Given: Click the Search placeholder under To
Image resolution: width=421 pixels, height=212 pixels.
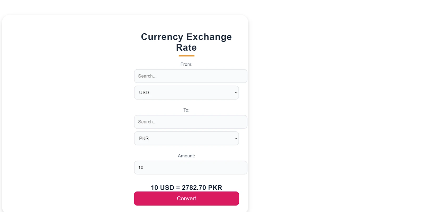Looking at the screenshot, I should pos(147,122).
